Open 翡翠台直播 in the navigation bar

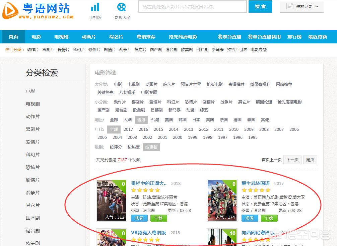[x=229, y=37]
